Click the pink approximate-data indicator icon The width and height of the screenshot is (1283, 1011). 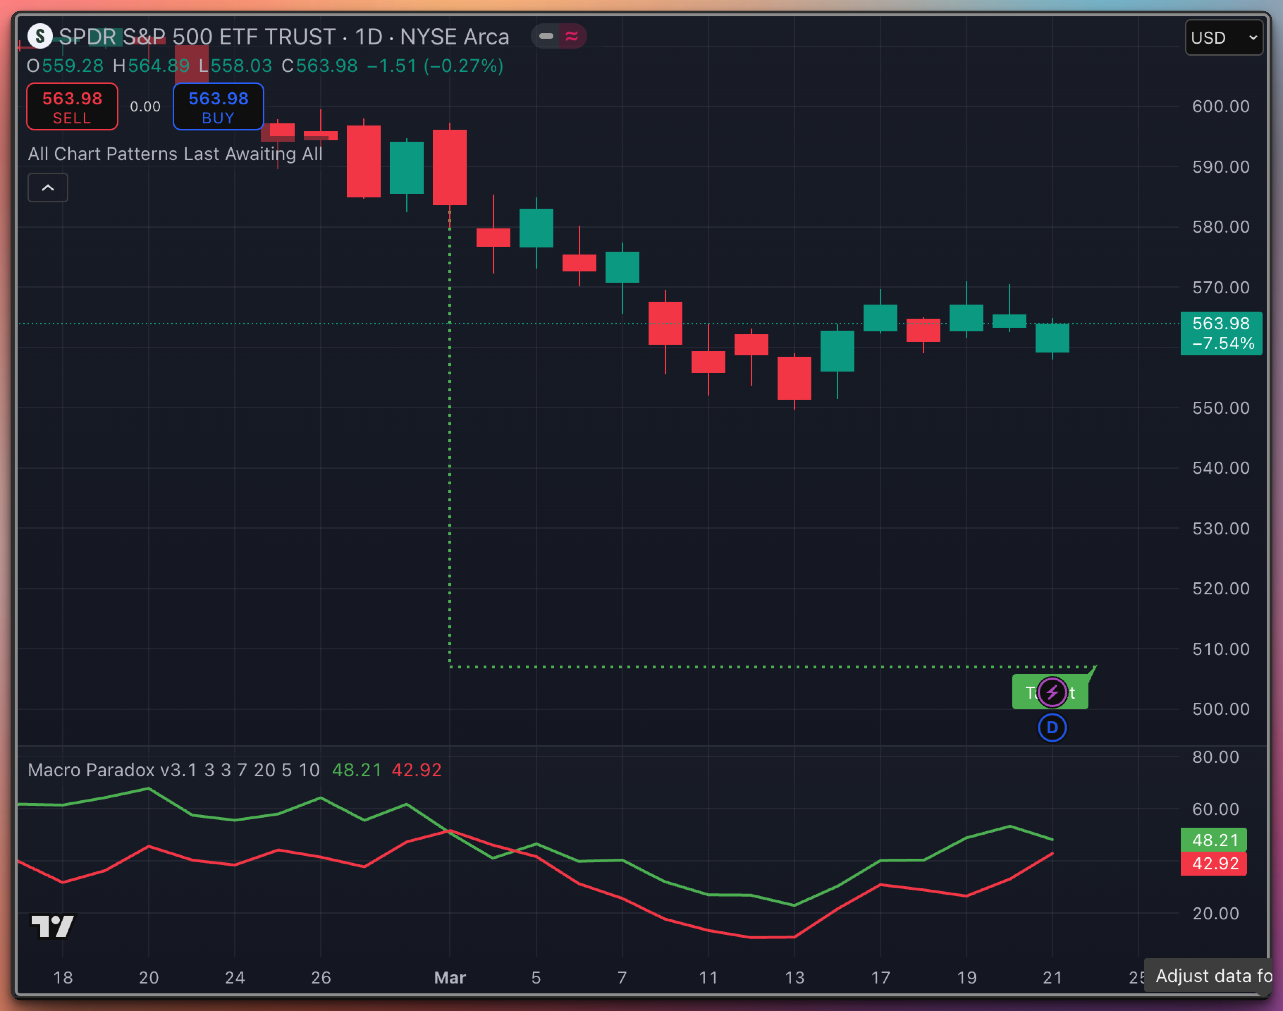572,37
